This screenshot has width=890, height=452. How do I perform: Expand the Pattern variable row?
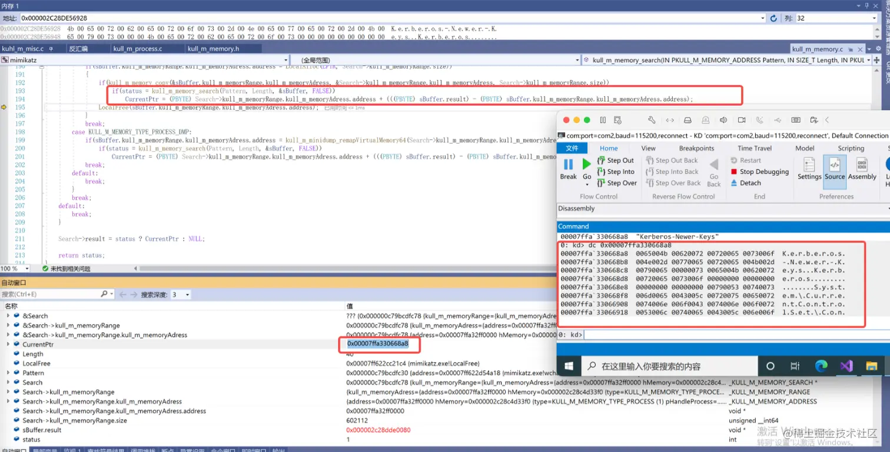[x=8, y=373]
